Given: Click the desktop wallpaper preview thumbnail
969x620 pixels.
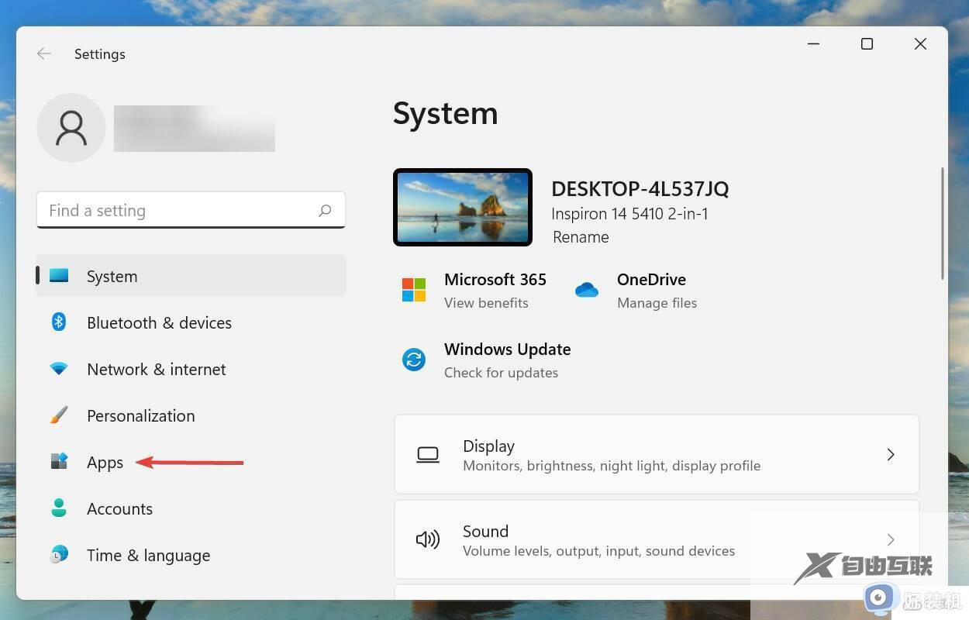Looking at the screenshot, I should (x=463, y=207).
